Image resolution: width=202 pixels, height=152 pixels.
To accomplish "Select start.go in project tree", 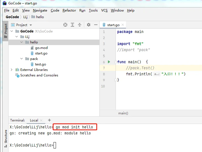I will (41, 53).
